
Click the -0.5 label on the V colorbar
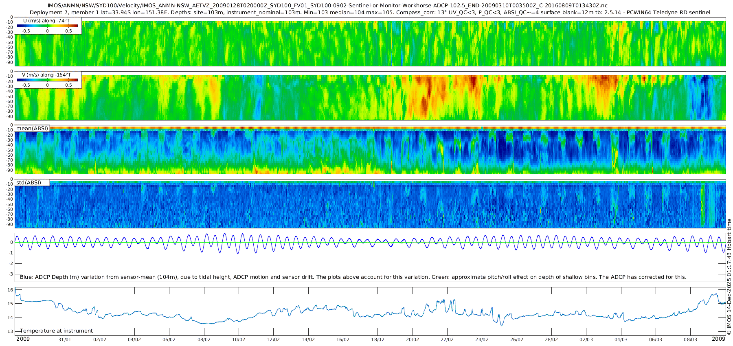click(26, 85)
